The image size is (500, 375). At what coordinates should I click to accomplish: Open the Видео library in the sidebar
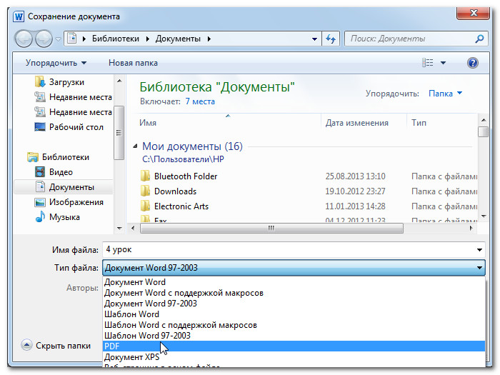click(61, 172)
